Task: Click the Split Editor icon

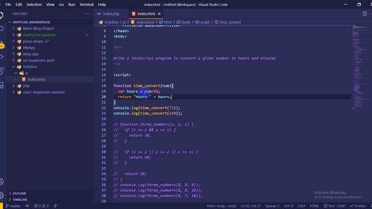Action: pos(364,14)
